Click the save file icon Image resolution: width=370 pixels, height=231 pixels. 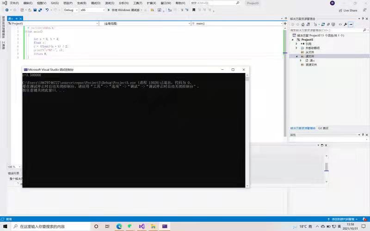[x=35, y=10]
